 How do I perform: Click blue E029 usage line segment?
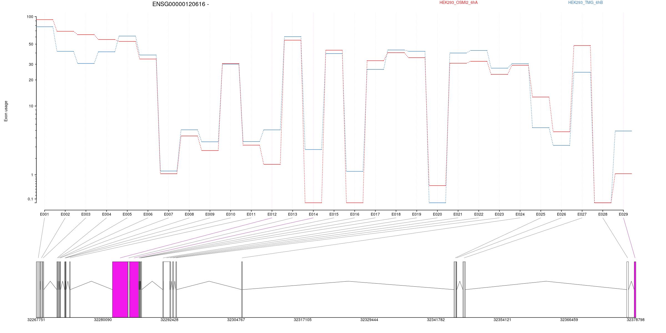(623, 131)
